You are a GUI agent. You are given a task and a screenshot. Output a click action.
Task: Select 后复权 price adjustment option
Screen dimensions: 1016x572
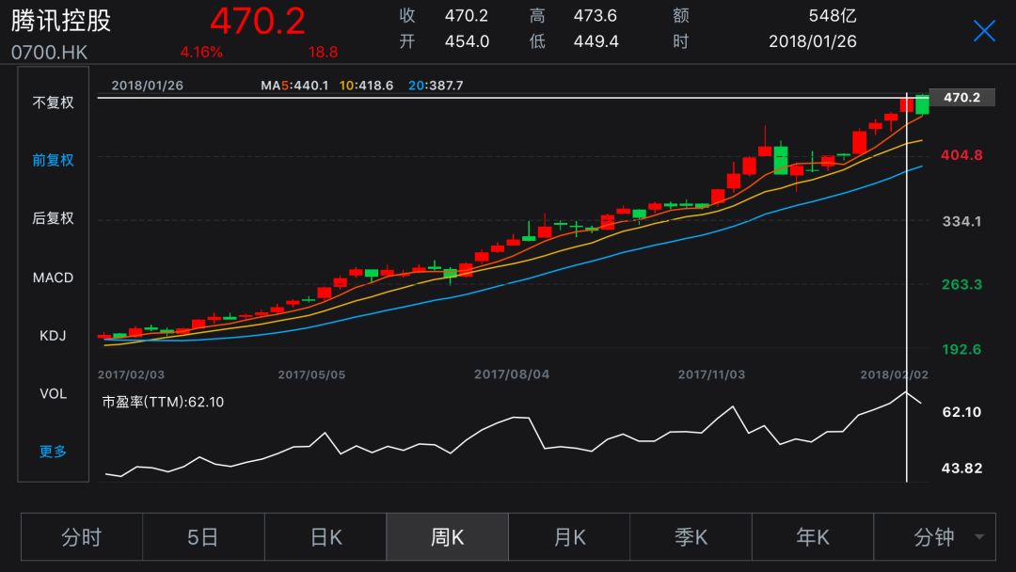[53, 218]
